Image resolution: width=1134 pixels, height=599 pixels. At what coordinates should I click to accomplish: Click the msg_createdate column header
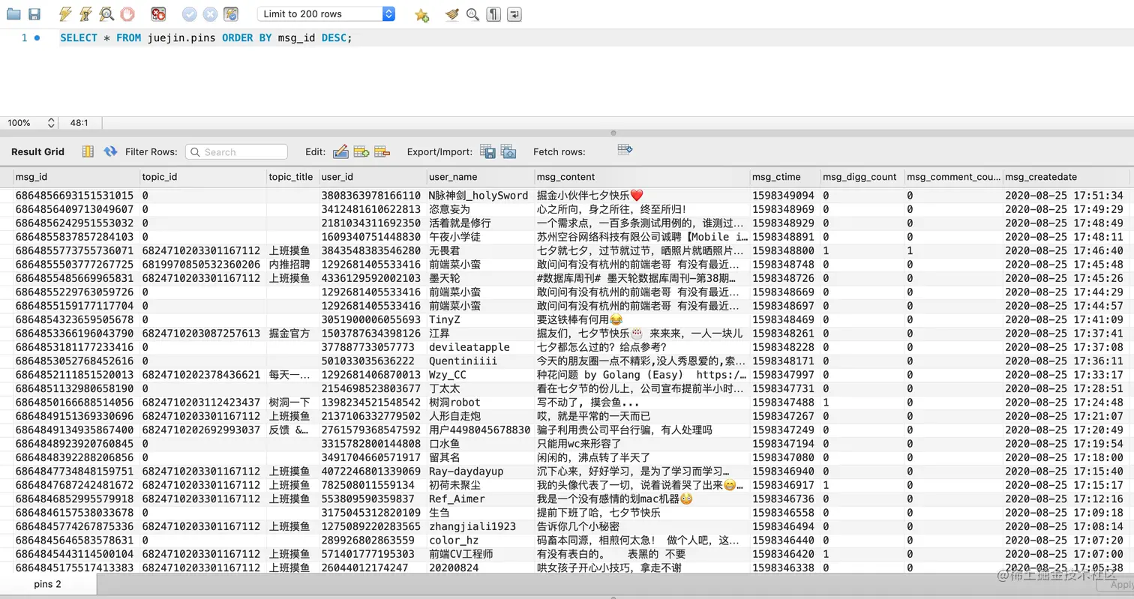click(x=1068, y=177)
